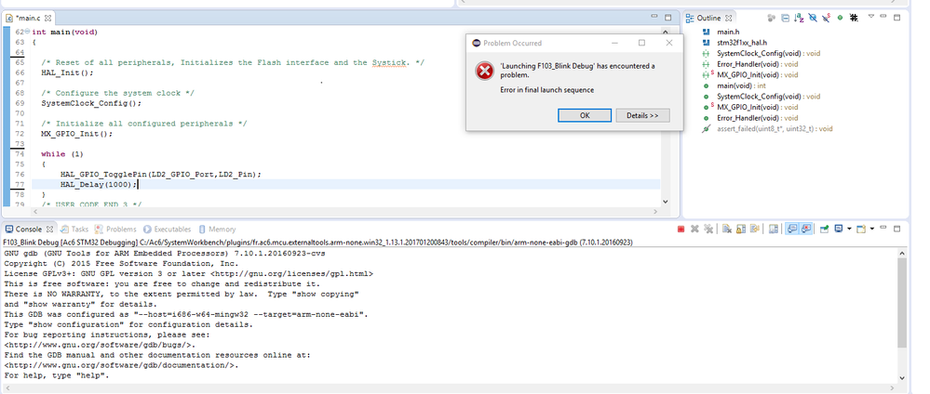Open the gdb documentation link in Console

[118, 365]
